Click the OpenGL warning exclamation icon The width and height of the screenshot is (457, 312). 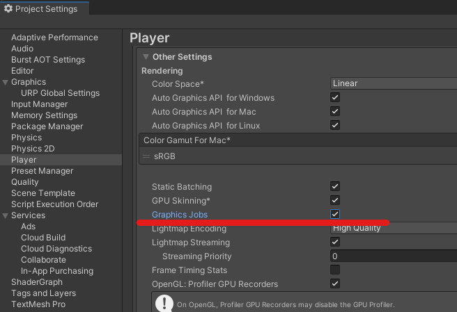click(x=164, y=303)
